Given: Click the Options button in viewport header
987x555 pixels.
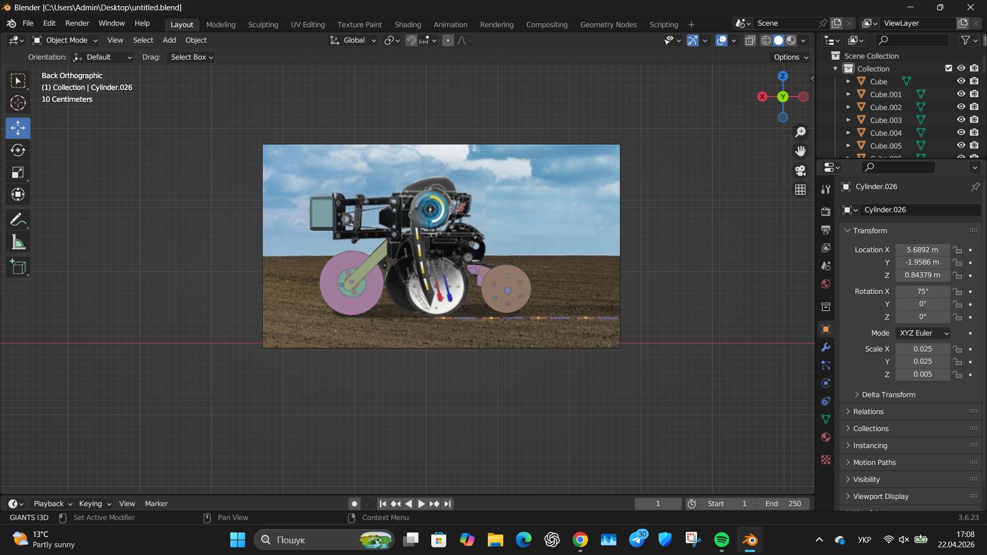Looking at the screenshot, I should [x=790, y=57].
